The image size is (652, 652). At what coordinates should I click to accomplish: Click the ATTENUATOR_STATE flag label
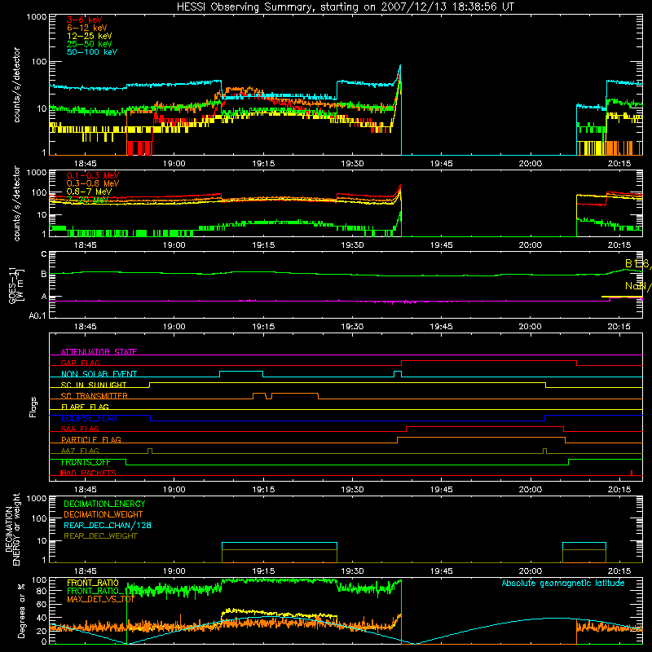click(x=99, y=352)
